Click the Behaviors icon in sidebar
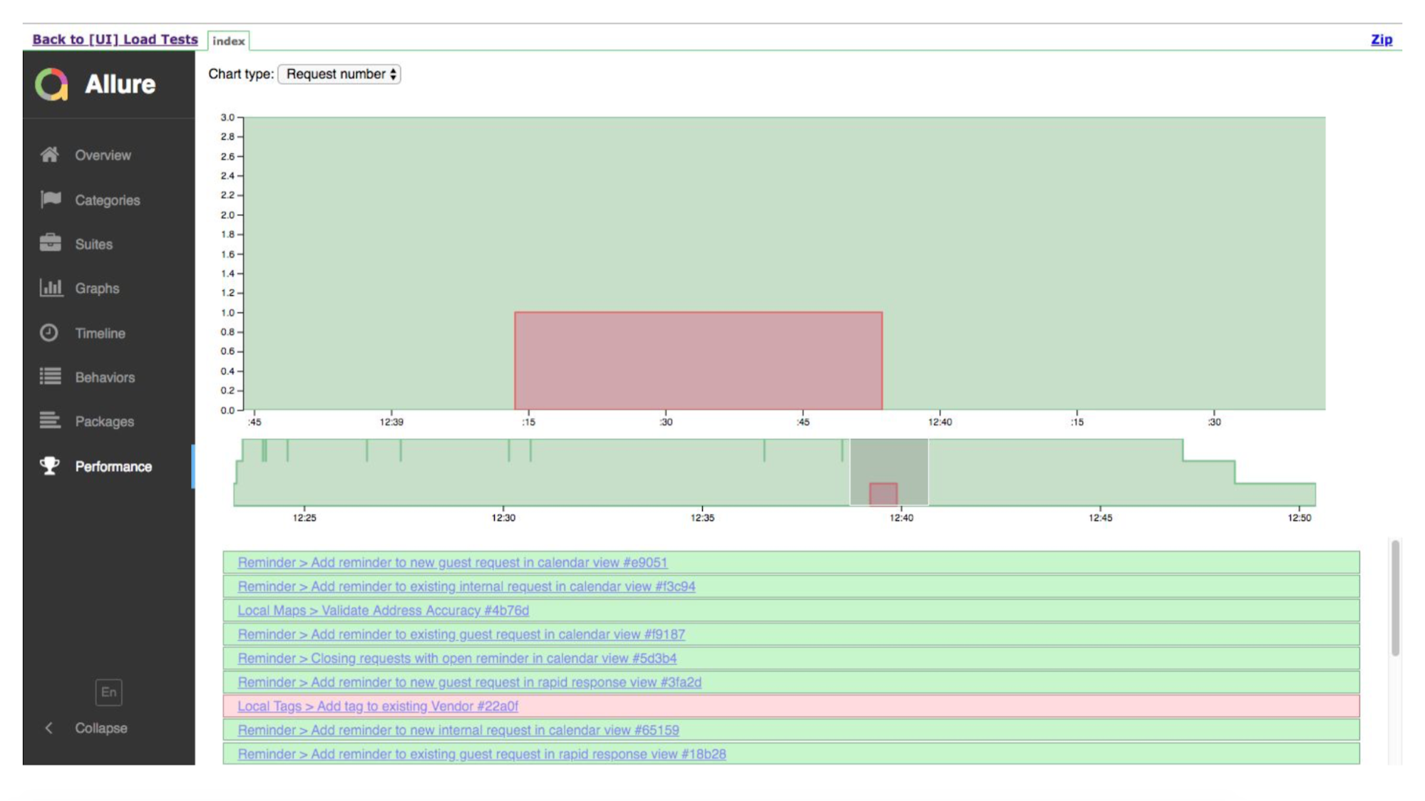This screenshot has height=801, width=1425. click(50, 376)
